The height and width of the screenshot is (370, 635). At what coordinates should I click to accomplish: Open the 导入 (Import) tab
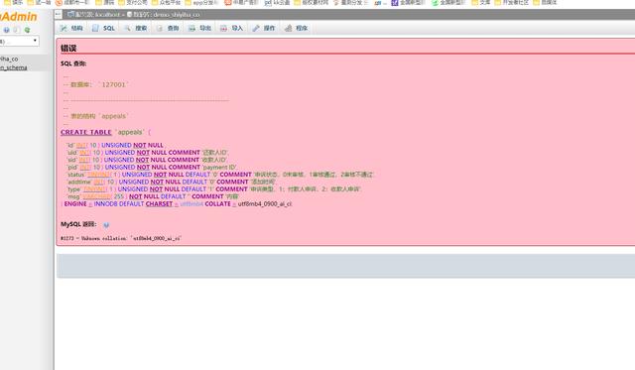232,29
